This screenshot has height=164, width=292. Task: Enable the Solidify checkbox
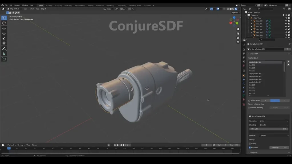coord(250,143)
